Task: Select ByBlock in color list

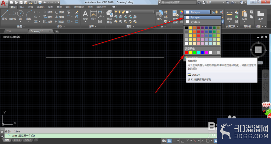Action: coord(202,22)
